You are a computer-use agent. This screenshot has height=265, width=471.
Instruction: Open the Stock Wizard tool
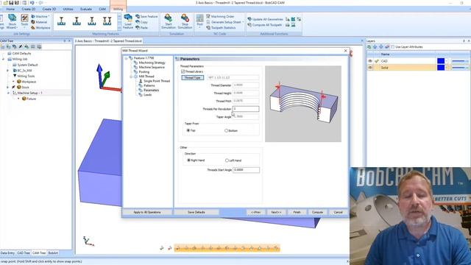(12, 21)
